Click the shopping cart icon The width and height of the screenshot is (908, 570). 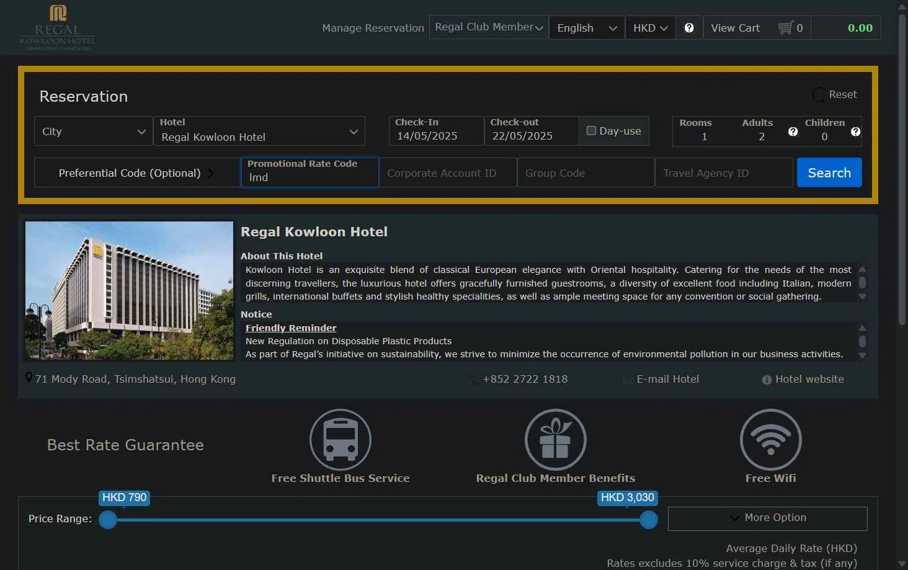[785, 28]
